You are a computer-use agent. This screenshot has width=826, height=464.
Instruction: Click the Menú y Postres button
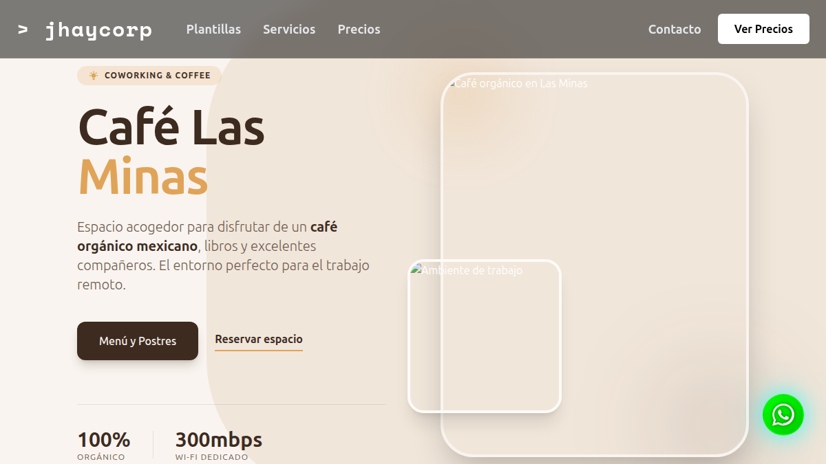tap(137, 340)
